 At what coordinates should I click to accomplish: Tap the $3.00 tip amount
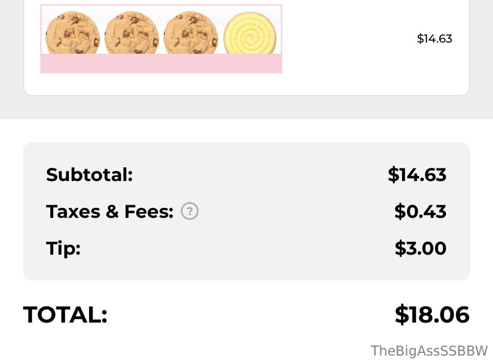click(x=420, y=248)
